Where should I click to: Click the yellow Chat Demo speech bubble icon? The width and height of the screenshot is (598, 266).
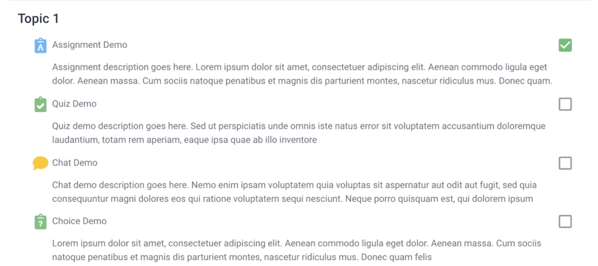(x=40, y=163)
